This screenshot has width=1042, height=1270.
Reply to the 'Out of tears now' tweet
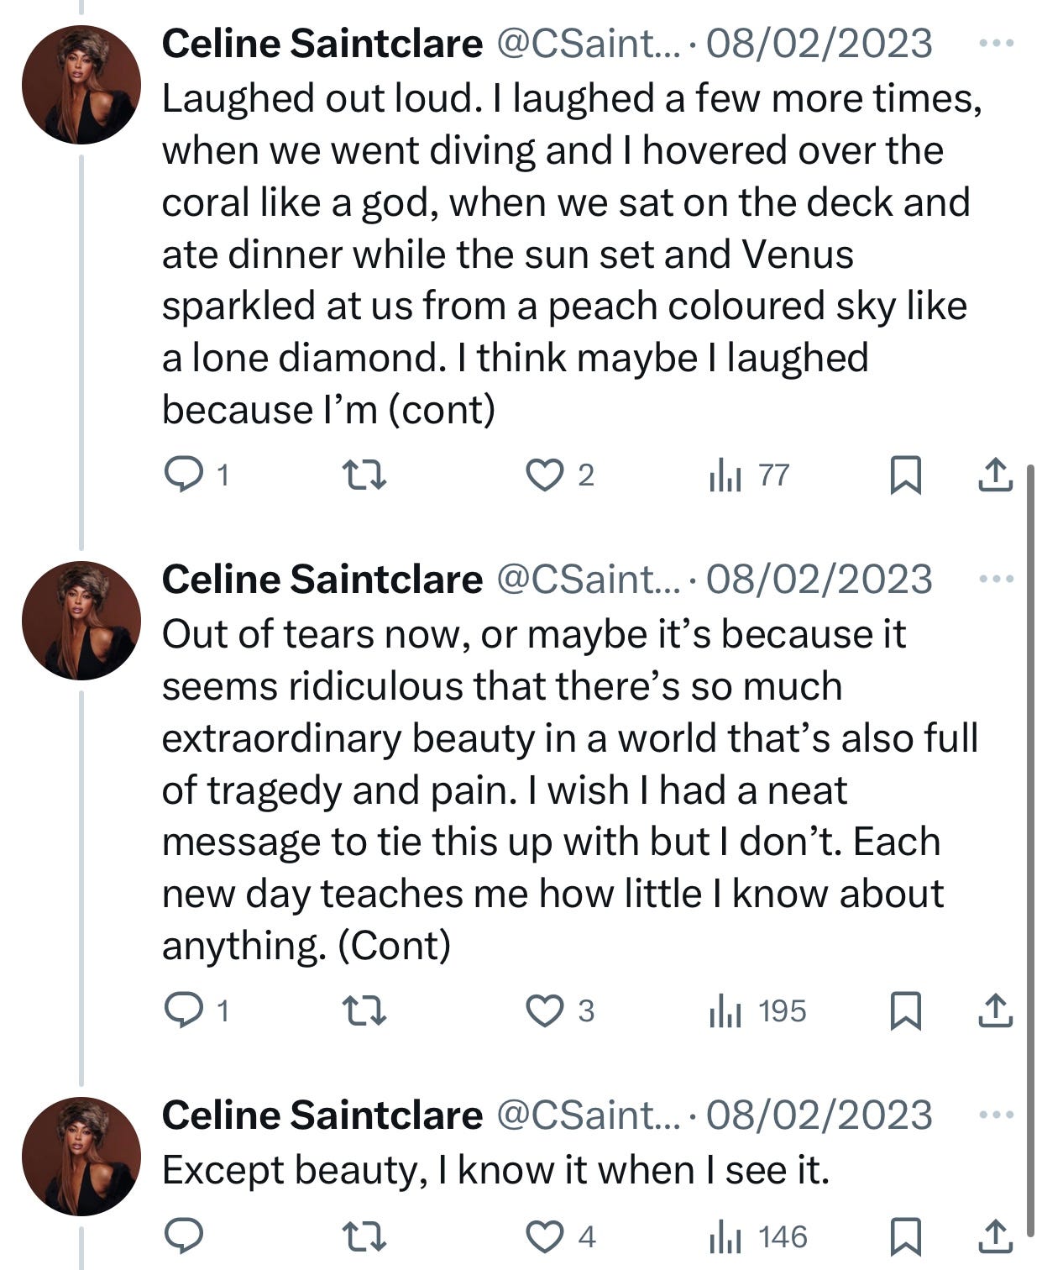click(x=182, y=1010)
